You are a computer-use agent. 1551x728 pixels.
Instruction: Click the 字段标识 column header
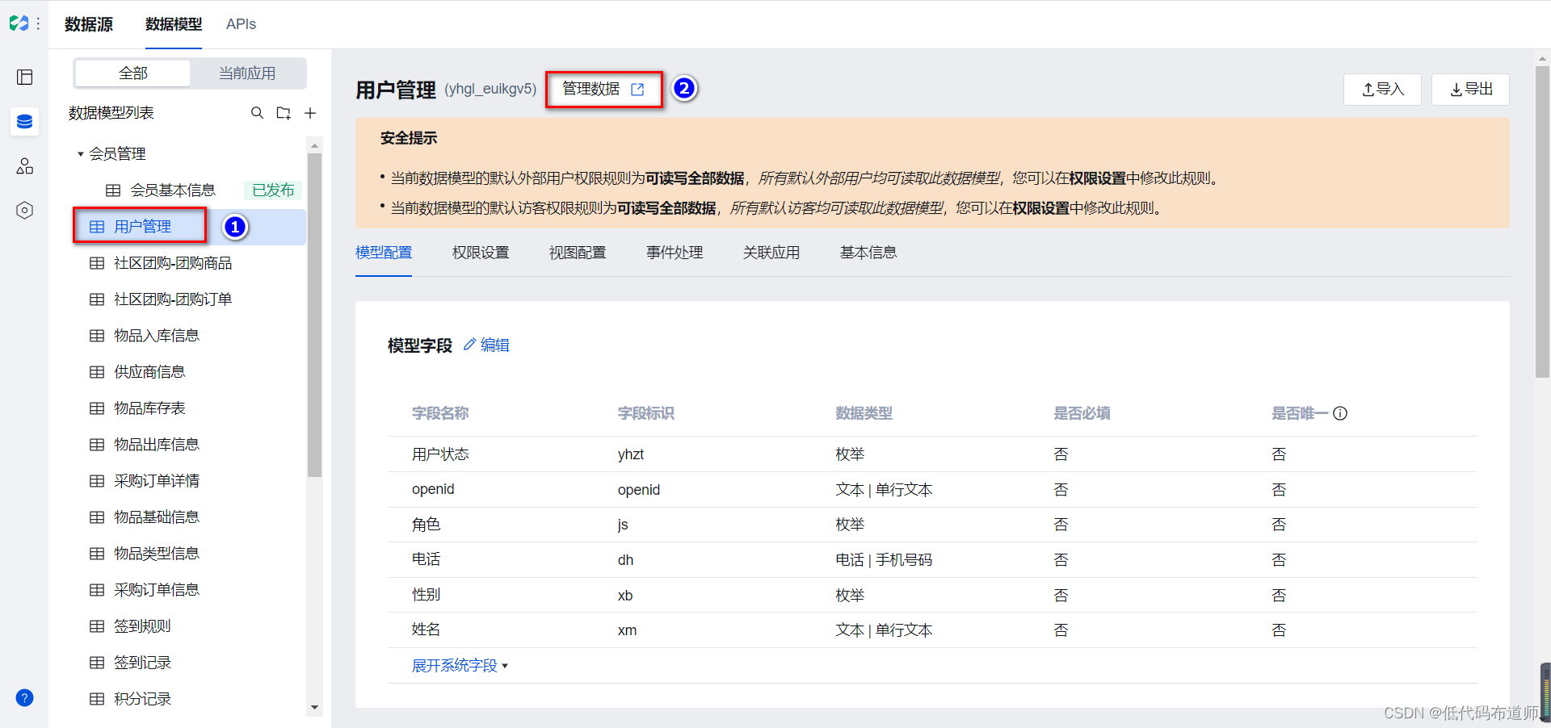646,413
